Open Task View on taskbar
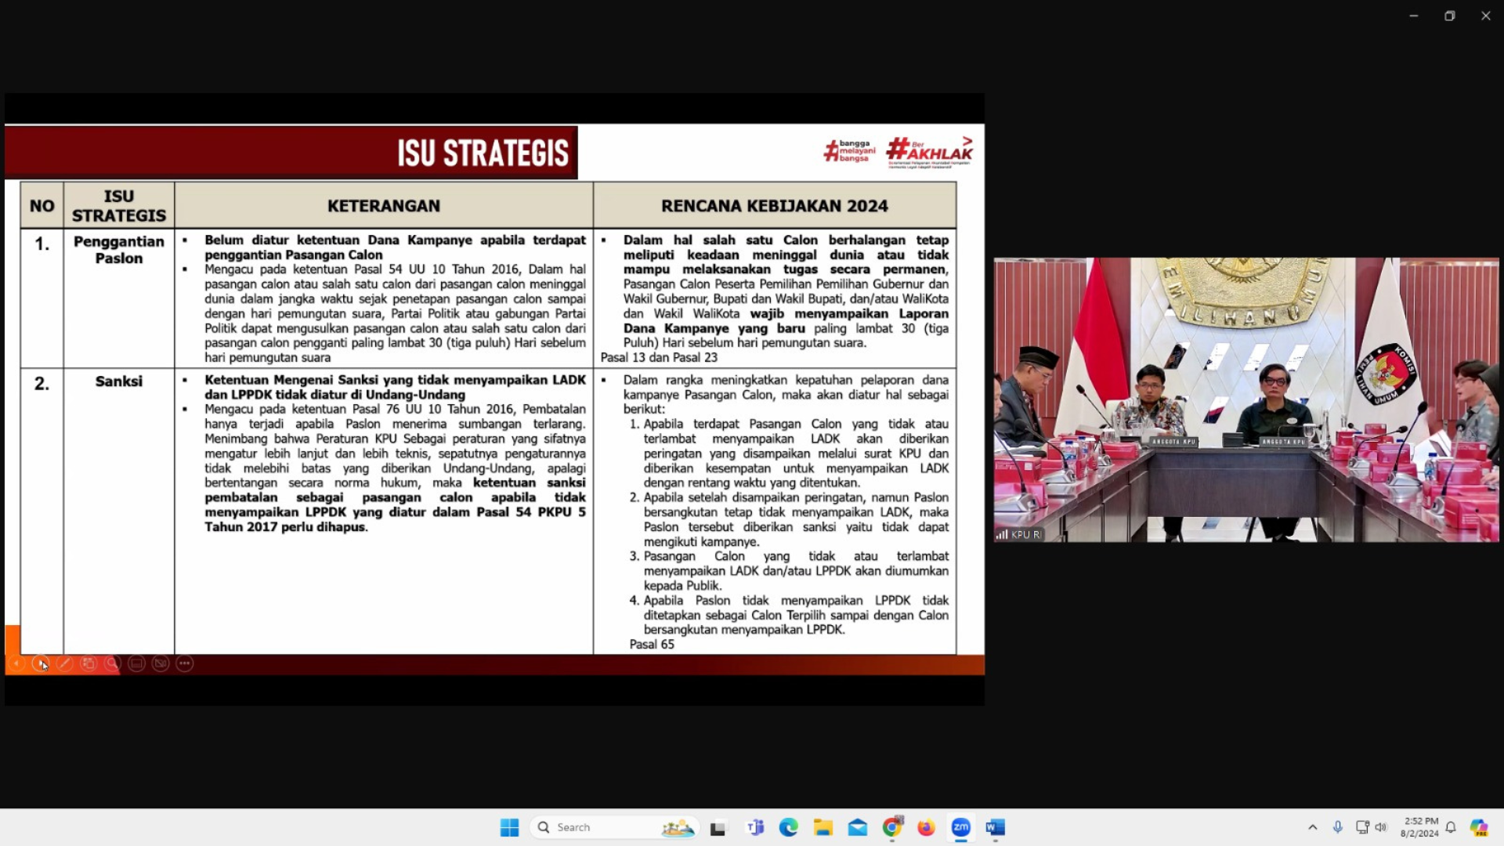This screenshot has height=846, width=1504. [718, 827]
